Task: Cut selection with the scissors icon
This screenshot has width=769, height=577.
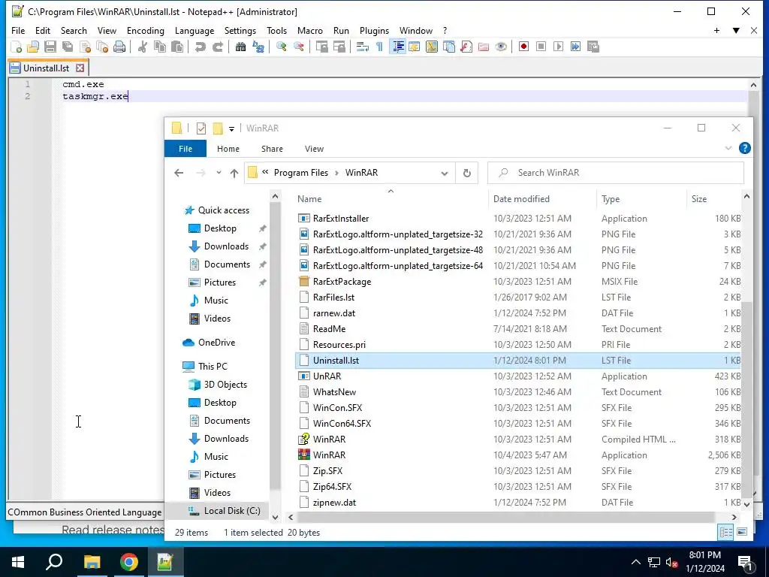Action: tap(143, 47)
